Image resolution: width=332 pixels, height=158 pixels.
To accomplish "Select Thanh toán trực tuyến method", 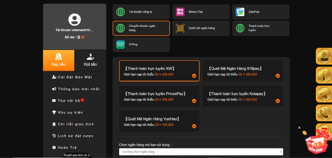I will [x=261, y=28].
